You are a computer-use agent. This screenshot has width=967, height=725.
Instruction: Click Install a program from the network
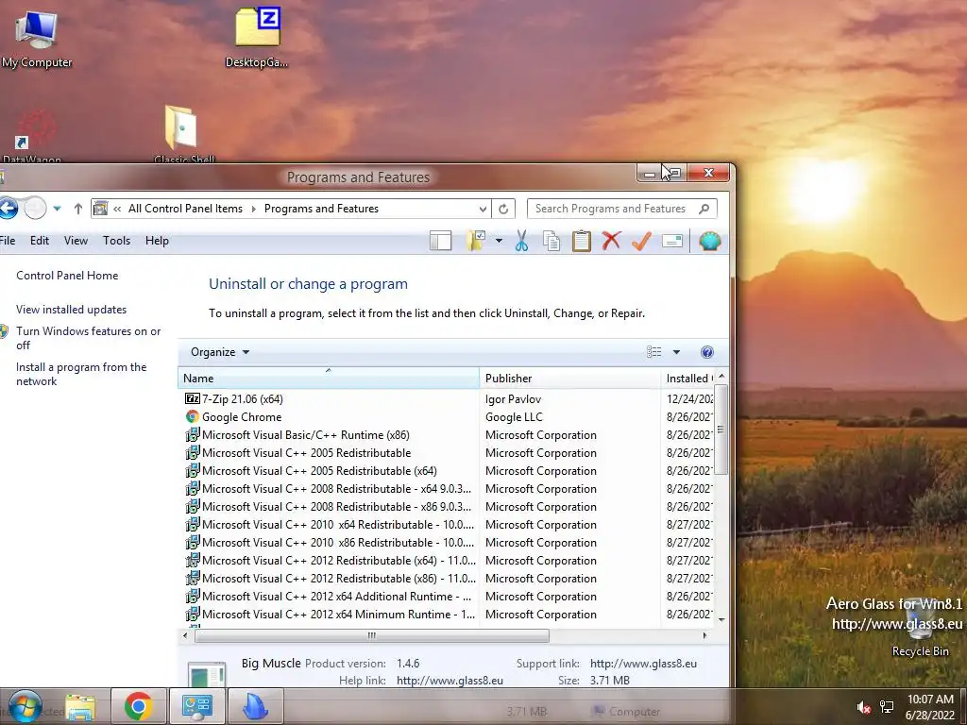(81, 374)
